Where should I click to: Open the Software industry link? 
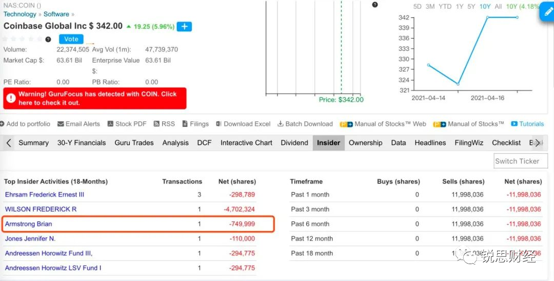(x=56, y=14)
